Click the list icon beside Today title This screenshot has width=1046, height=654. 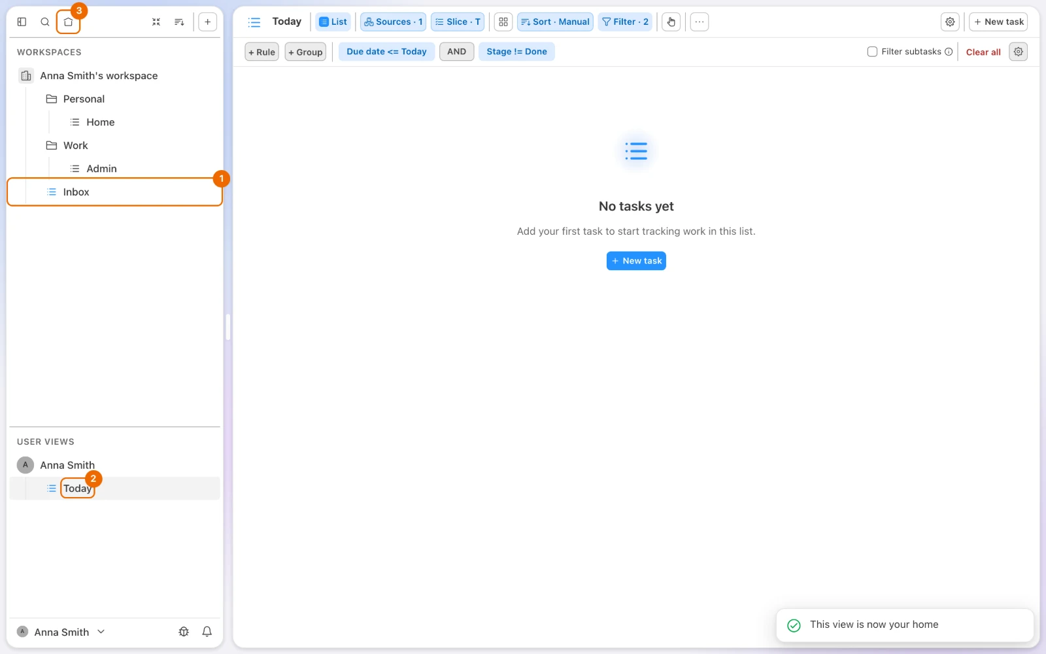(254, 22)
